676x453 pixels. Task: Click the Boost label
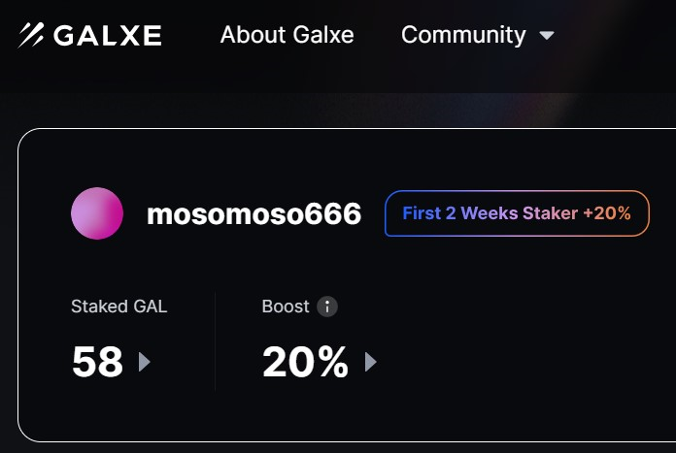point(286,307)
